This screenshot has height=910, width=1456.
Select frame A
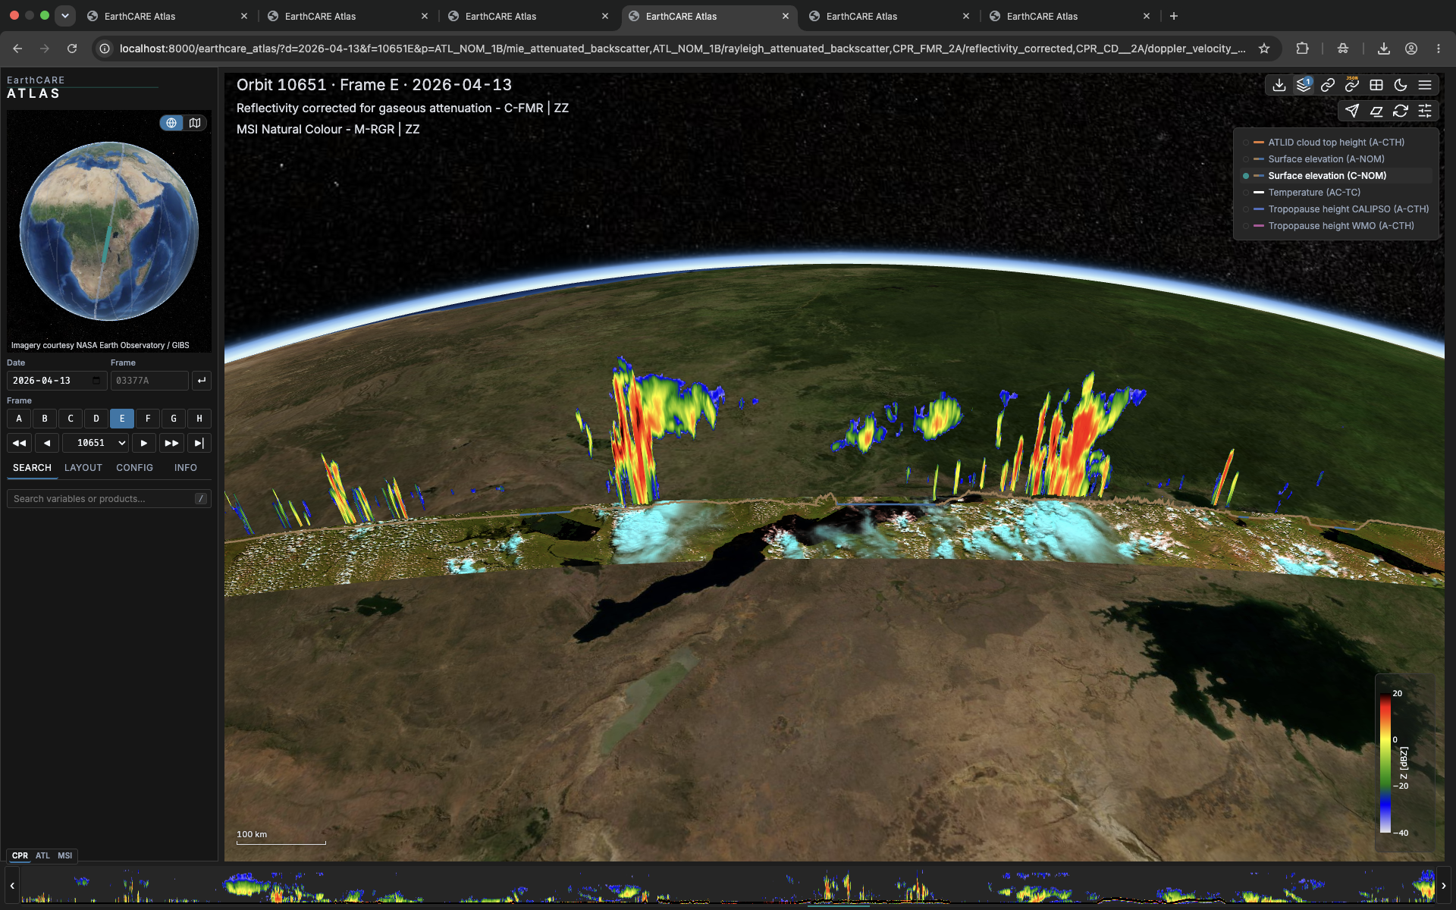click(x=19, y=419)
